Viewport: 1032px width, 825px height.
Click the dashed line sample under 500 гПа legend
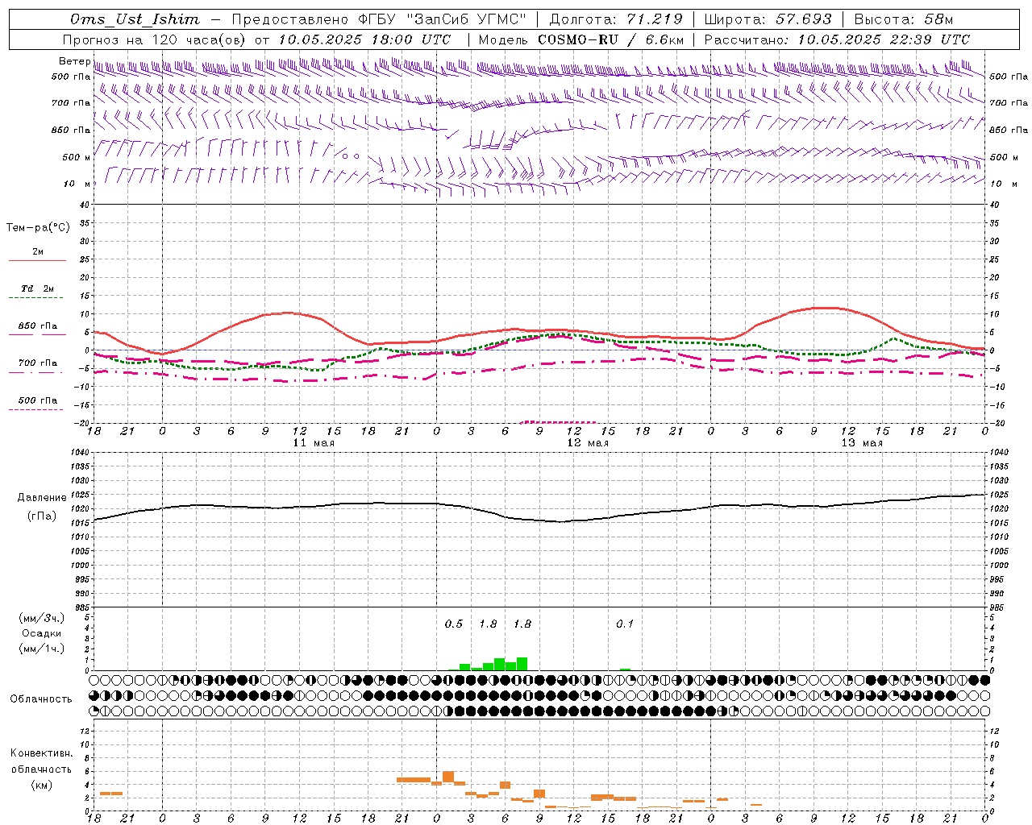tap(36, 410)
